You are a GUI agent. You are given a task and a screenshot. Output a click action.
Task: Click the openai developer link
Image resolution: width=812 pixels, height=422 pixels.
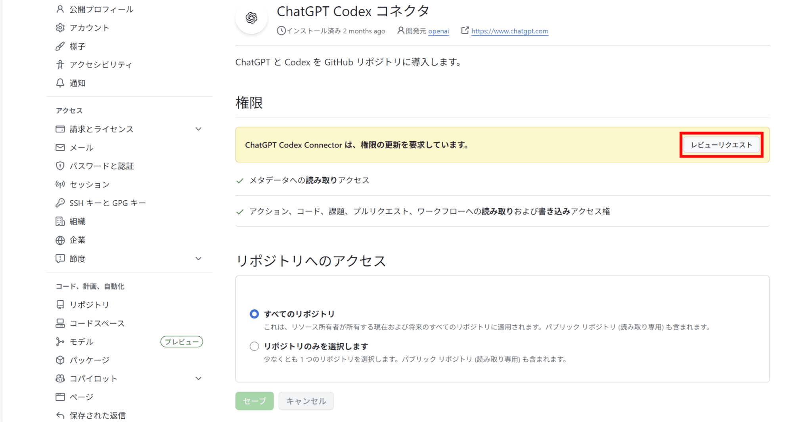(439, 31)
